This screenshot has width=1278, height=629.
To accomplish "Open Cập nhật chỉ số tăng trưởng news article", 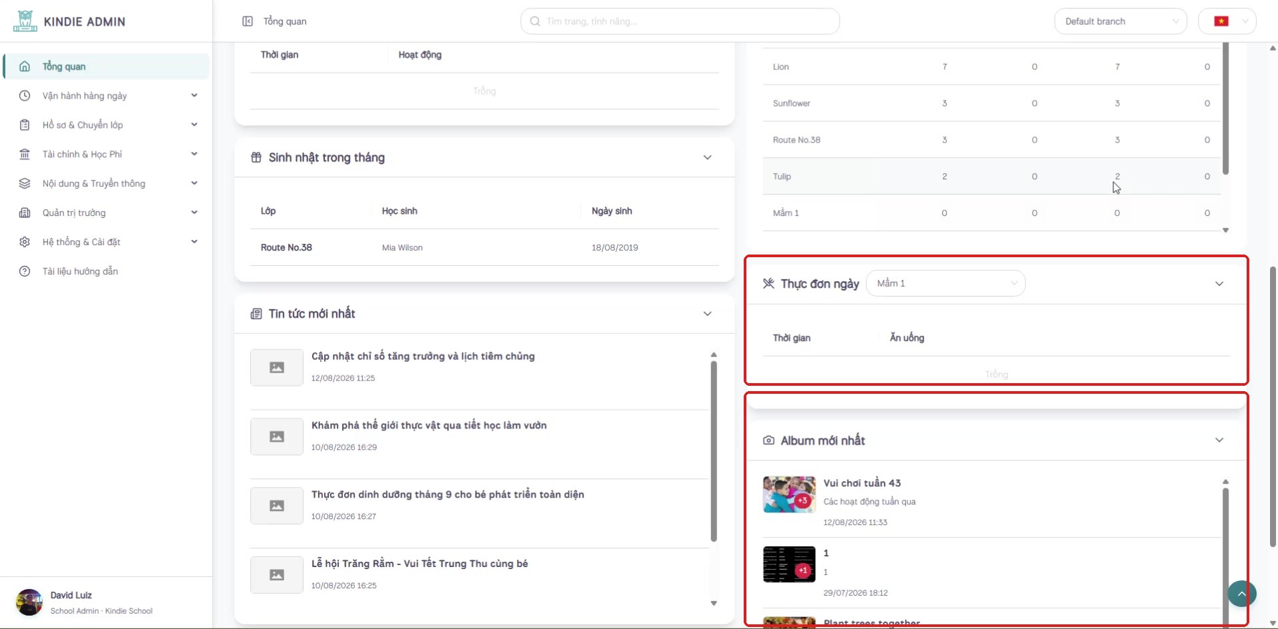I will point(423,356).
